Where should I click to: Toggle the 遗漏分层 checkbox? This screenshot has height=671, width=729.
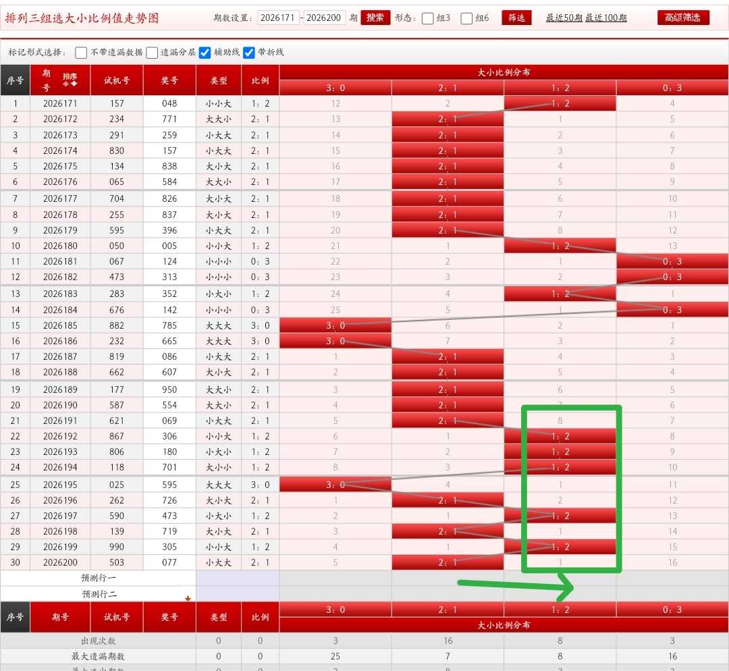(x=152, y=53)
